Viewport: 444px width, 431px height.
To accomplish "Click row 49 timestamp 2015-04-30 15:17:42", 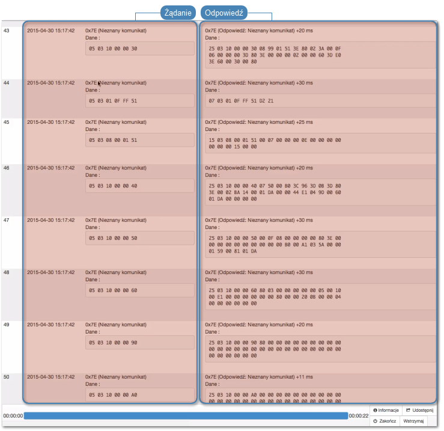I will [x=50, y=325].
